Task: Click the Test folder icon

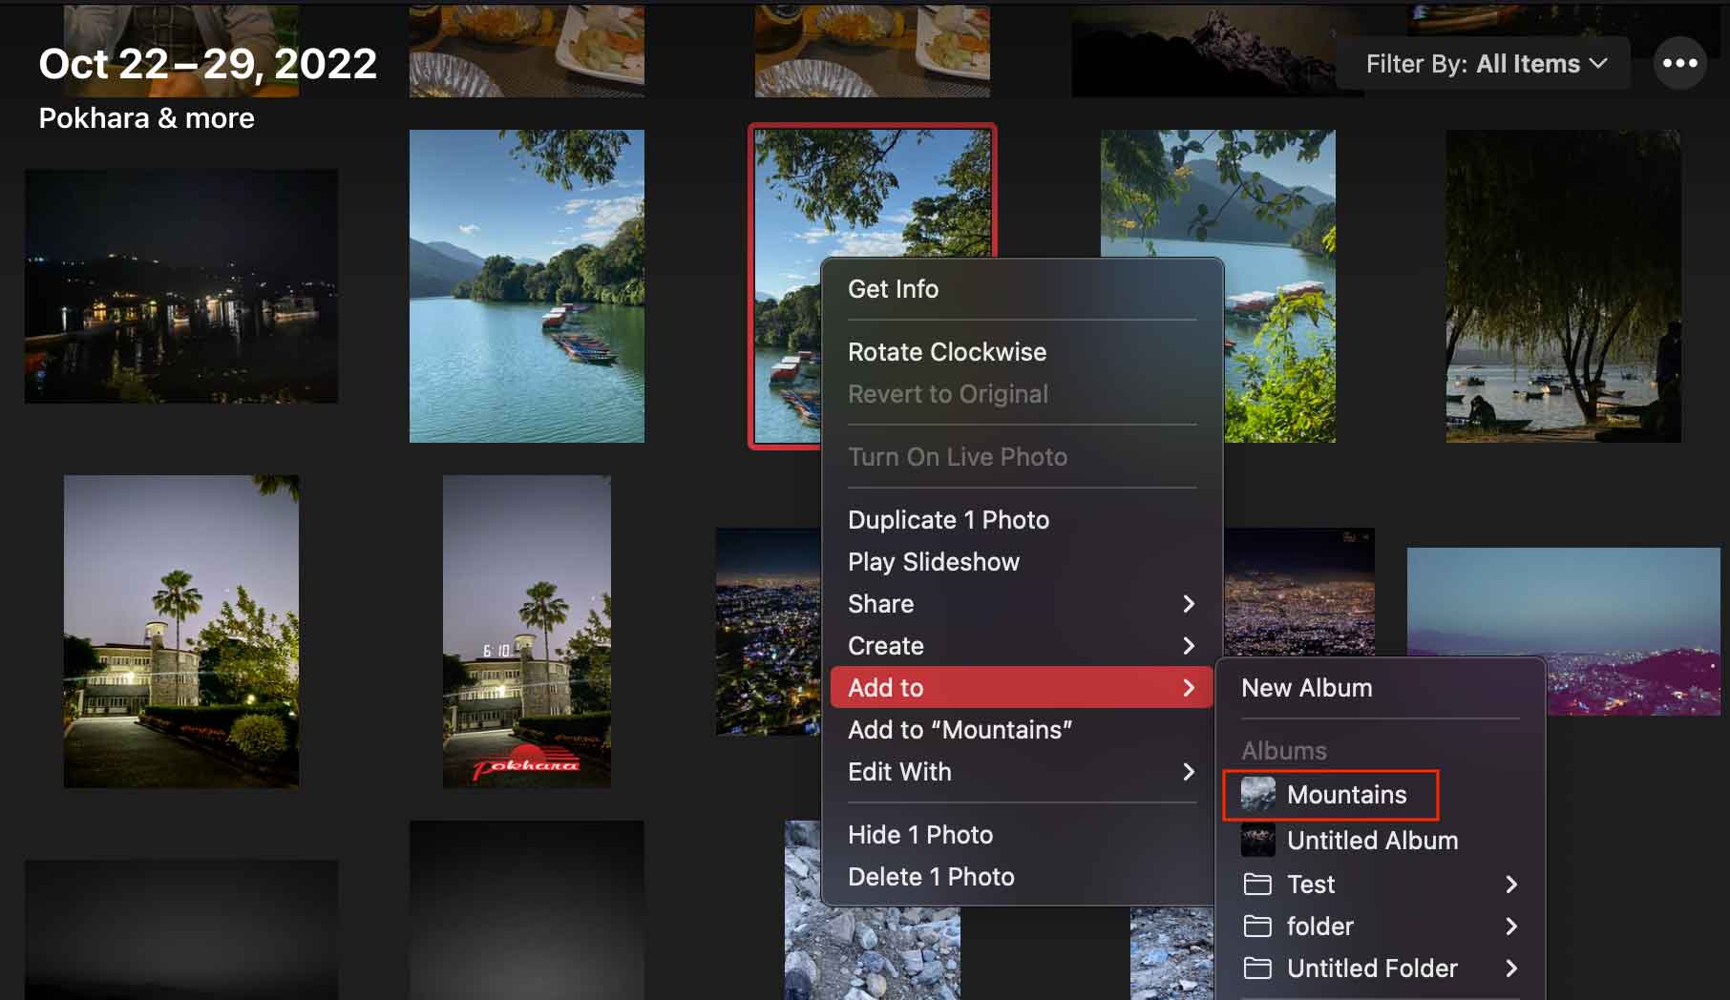Action: [1257, 885]
